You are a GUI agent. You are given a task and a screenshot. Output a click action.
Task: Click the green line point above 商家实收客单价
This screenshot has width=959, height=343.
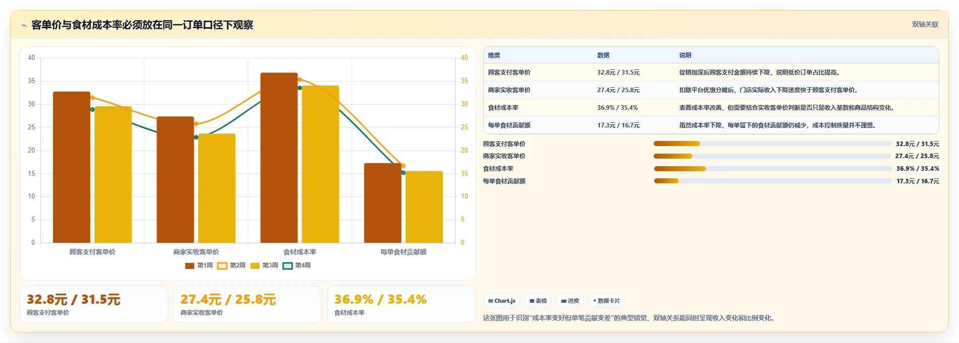(x=196, y=137)
